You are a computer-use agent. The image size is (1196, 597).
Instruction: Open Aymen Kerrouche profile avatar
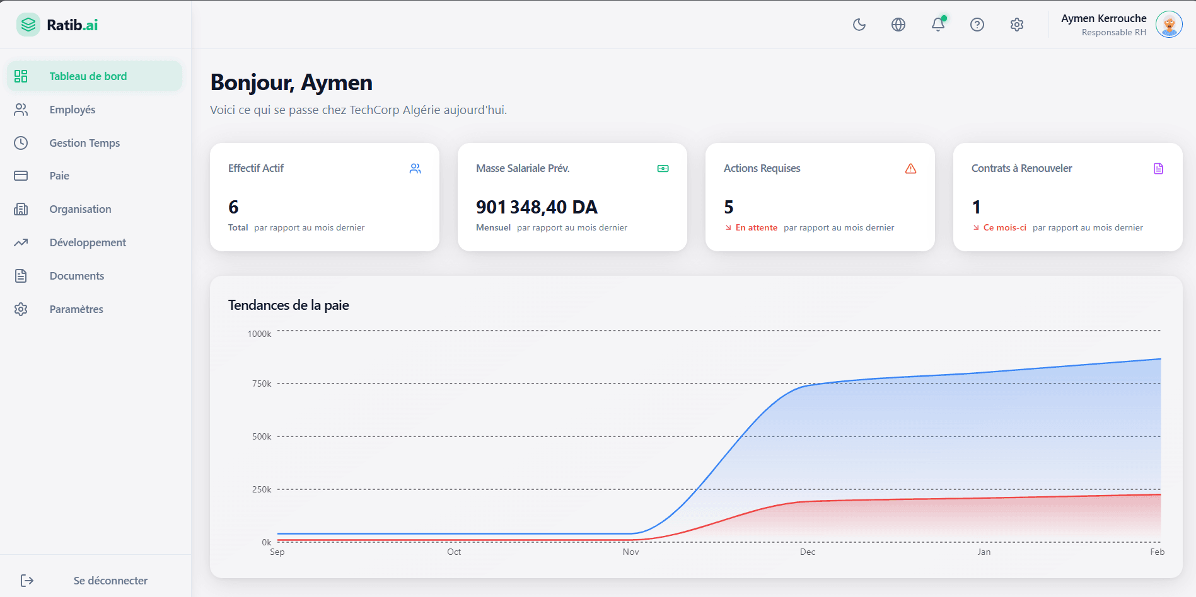click(x=1169, y=25)
